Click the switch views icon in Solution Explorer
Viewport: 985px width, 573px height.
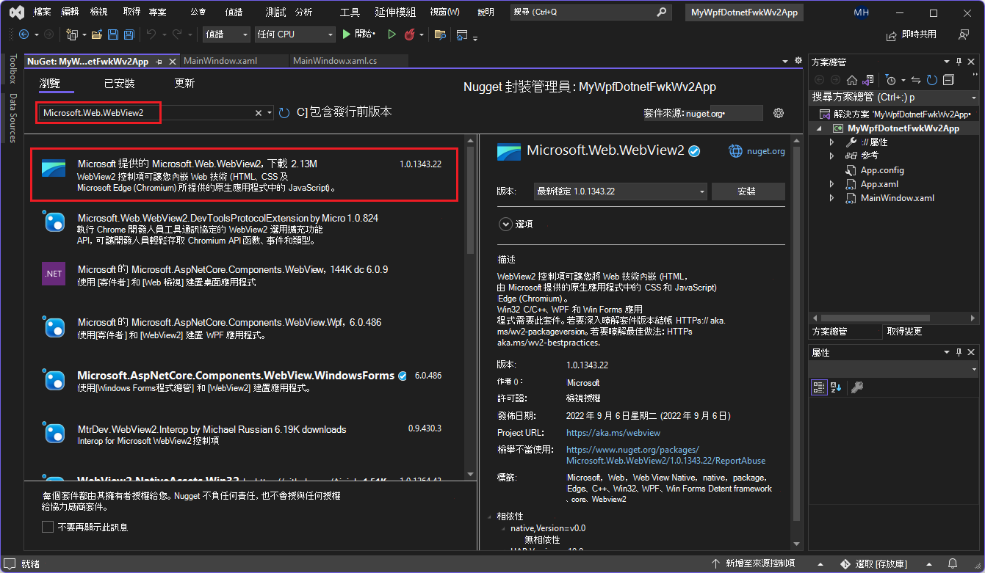tap(867, 80)
